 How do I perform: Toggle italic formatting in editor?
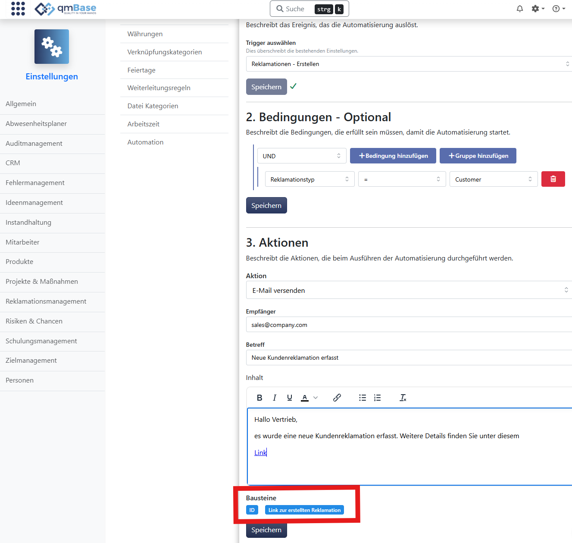[275, 398]
